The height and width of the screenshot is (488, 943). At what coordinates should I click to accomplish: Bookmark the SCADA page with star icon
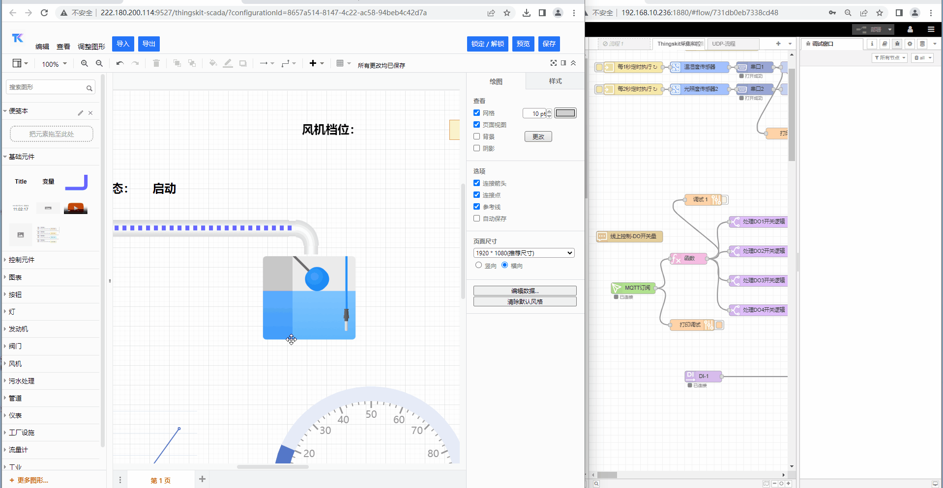tap(507, 13)
